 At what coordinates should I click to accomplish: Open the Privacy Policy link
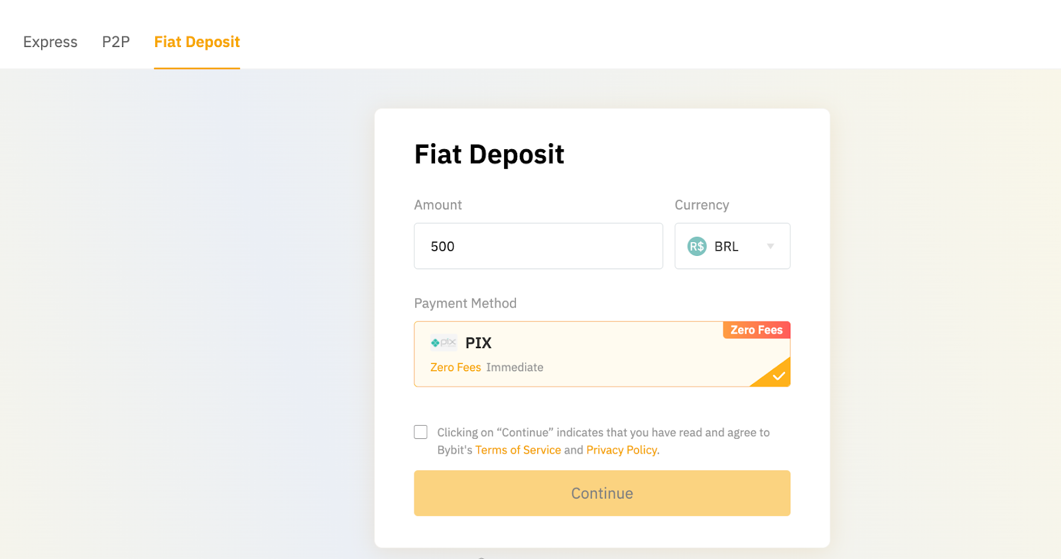(x=621, y=450)
